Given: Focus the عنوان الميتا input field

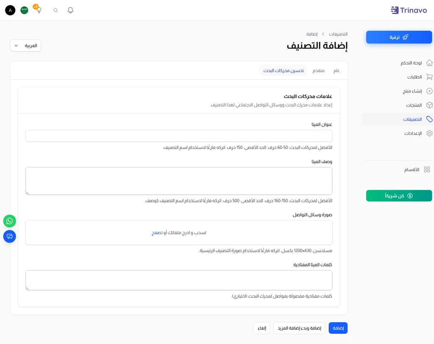Looking at the screenshot, I should point(179,136).
